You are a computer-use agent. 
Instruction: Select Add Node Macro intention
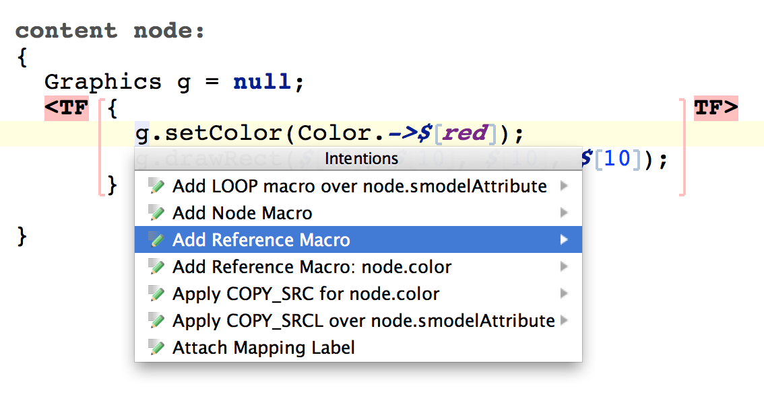[x=242, y=213]
